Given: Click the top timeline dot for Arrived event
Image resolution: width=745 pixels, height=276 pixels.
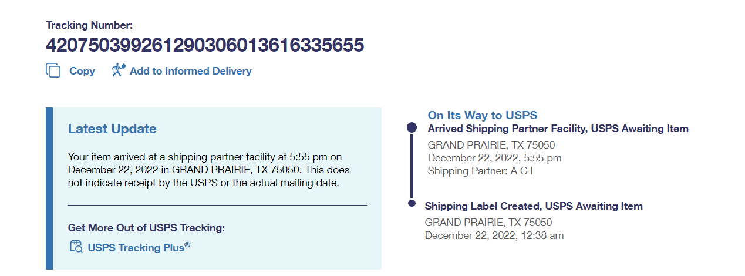Looking at the screenshot, I should (x=412, y=127).
